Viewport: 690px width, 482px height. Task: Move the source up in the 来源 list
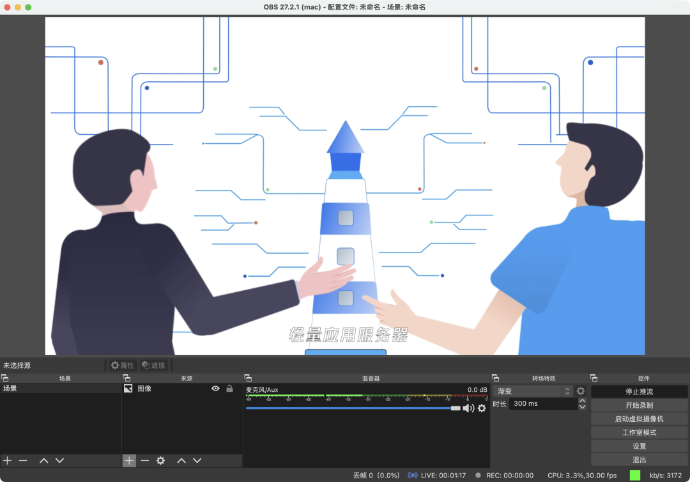pos(181,460)
